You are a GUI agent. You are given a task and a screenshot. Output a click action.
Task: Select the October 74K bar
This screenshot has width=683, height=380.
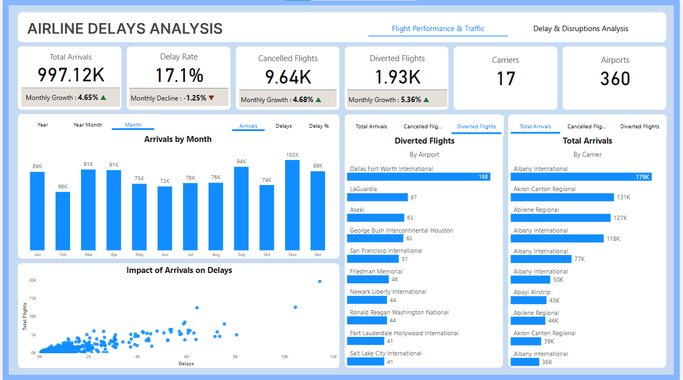pyautogui.click(x=267, y=217)
